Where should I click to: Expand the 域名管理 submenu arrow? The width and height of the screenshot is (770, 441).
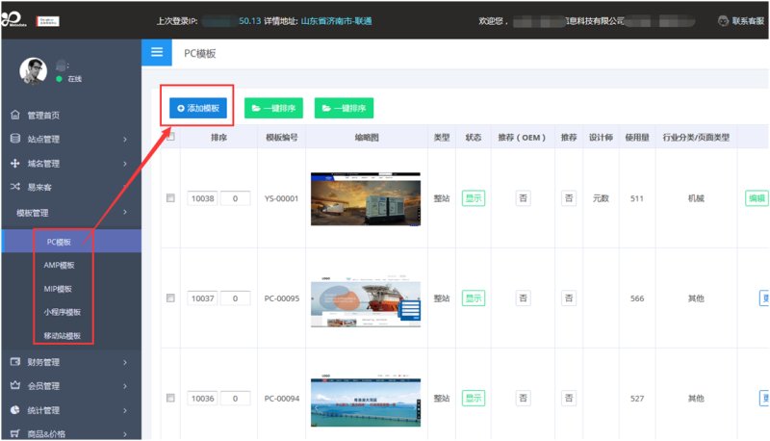125,164
